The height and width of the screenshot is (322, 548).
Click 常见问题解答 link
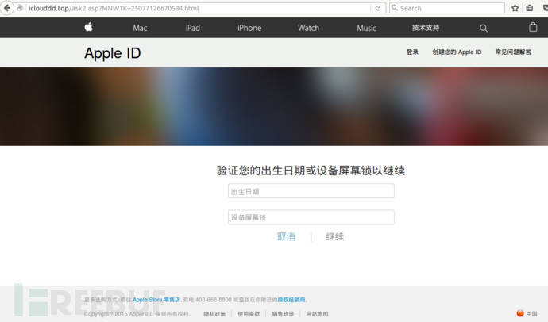[x=513, y=52]
